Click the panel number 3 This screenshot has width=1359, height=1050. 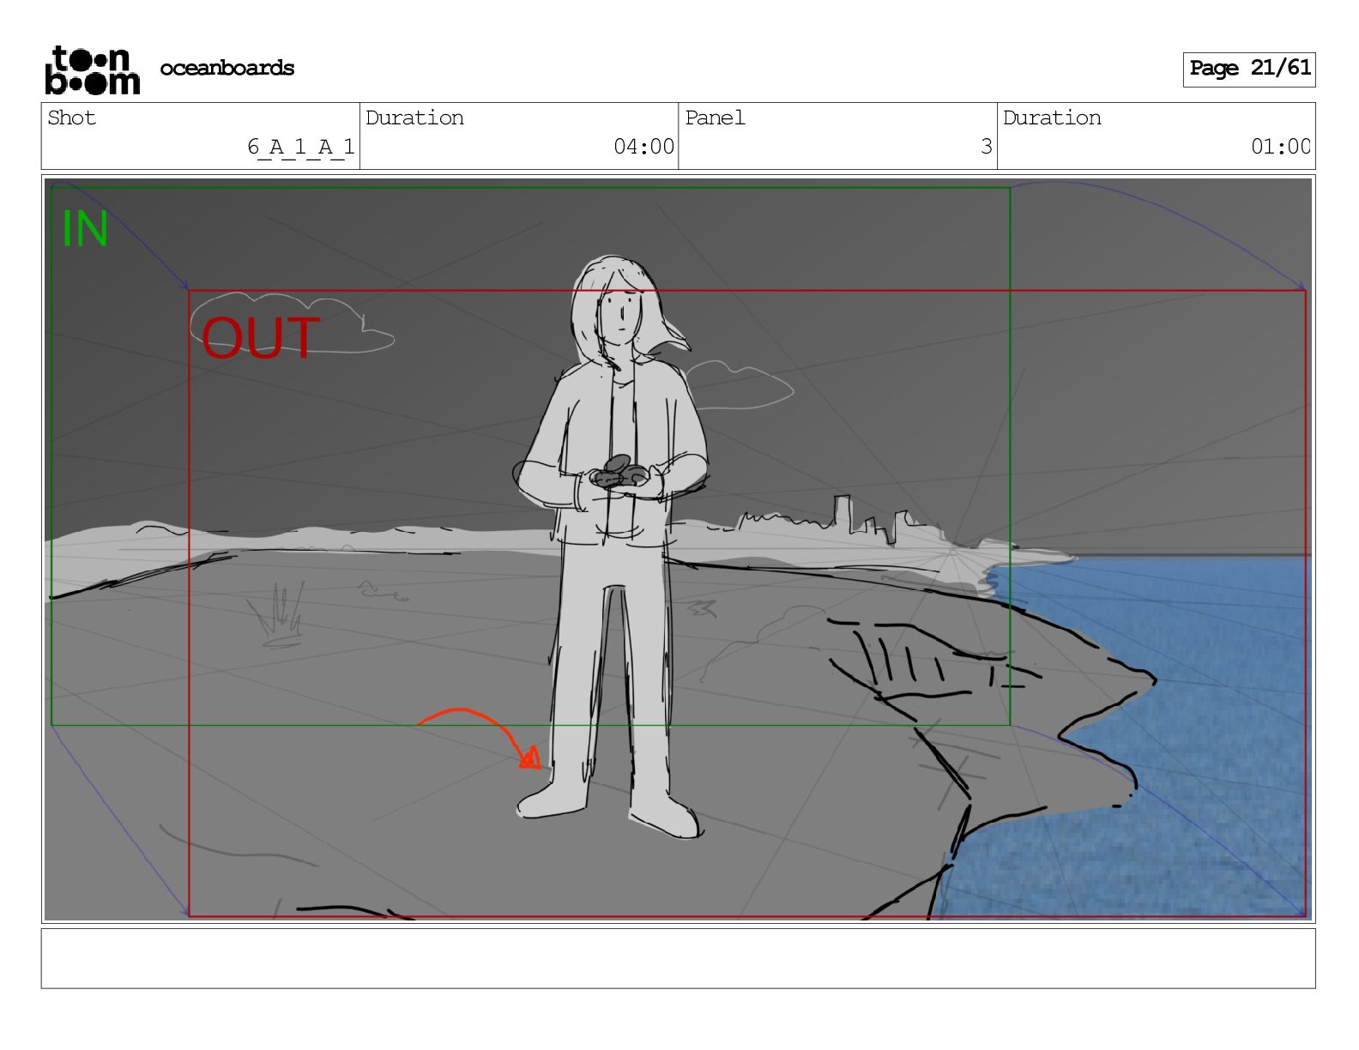[987, 147]
